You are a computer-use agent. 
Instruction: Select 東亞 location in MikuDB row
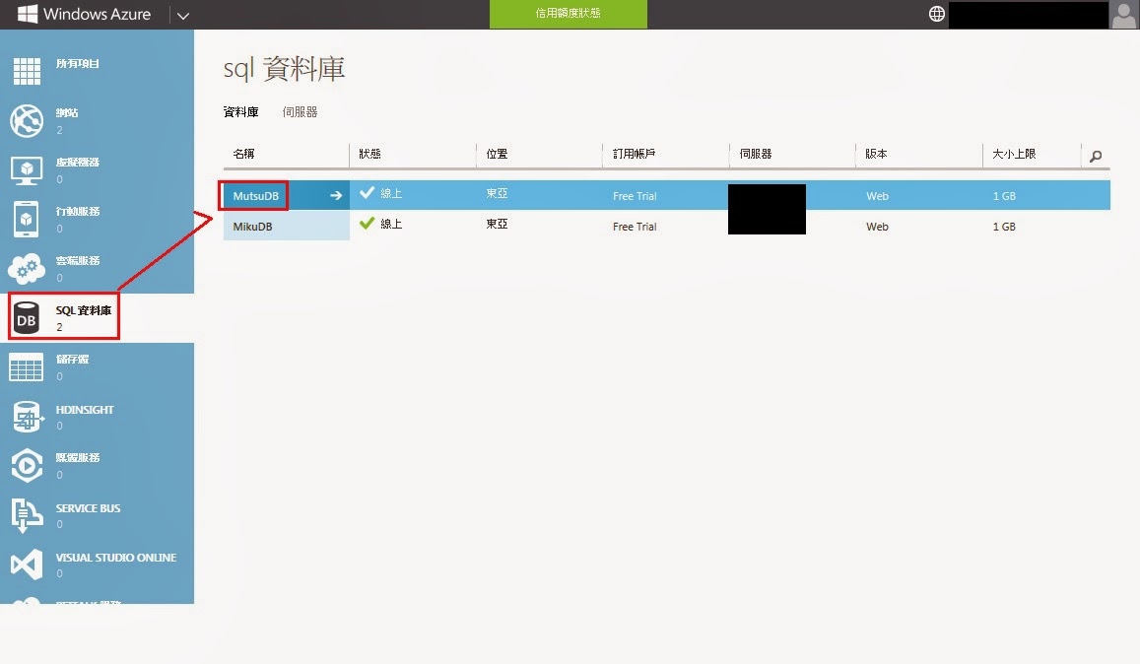click(497, 224)
